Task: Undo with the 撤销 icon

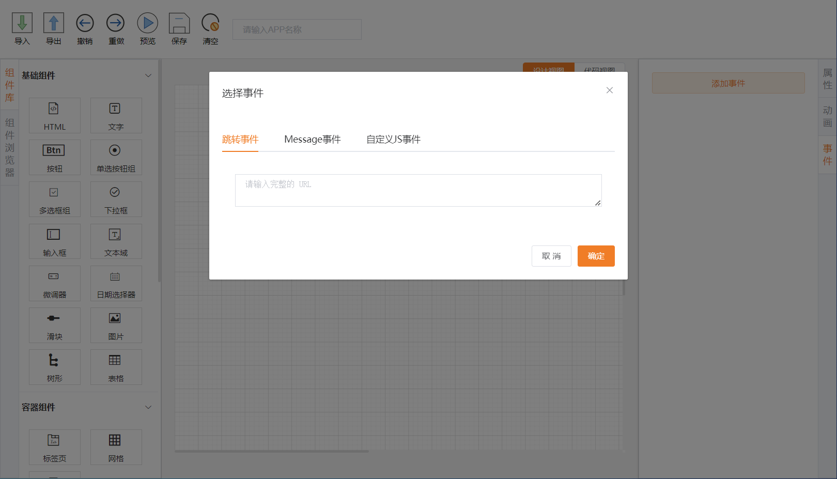Action: (85, 23)
